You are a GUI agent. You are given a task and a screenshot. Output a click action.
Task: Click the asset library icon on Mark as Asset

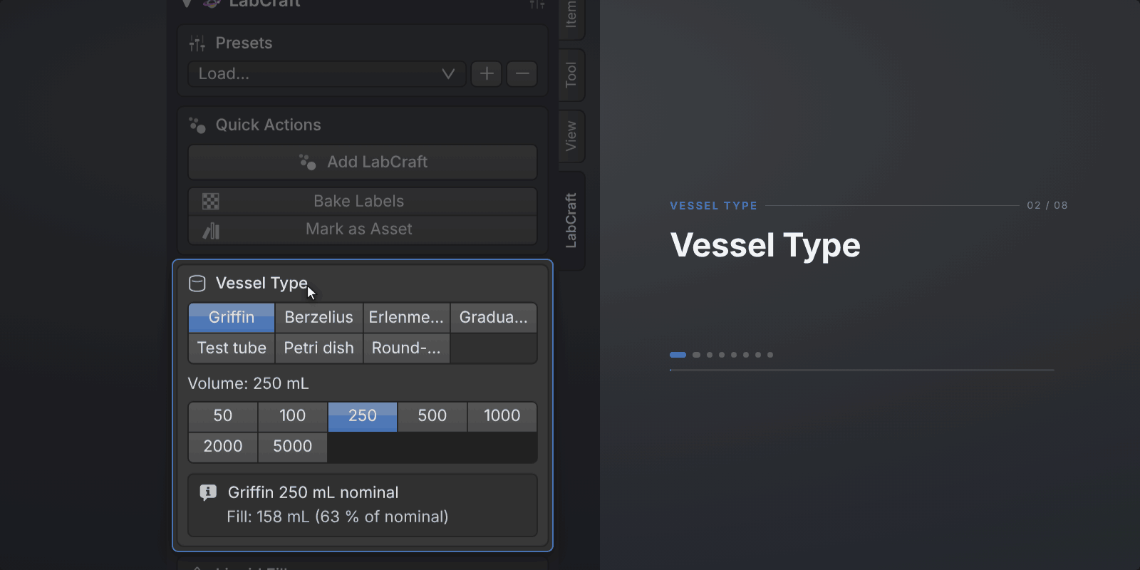point(211,230)
